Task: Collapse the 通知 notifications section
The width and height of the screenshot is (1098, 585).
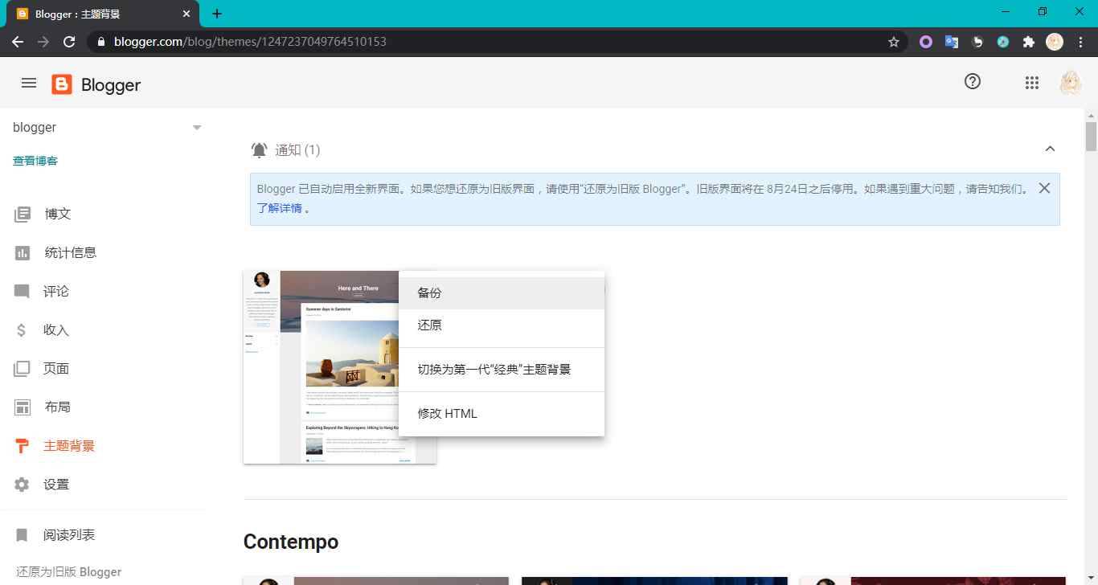Action: tap(1050, 149)
